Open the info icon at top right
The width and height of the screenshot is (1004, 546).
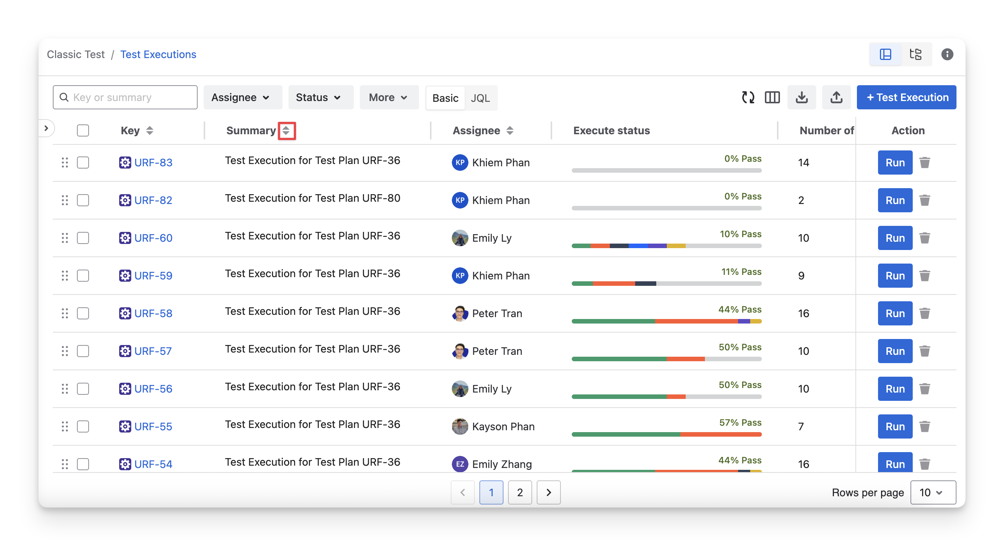click(947, 54)
